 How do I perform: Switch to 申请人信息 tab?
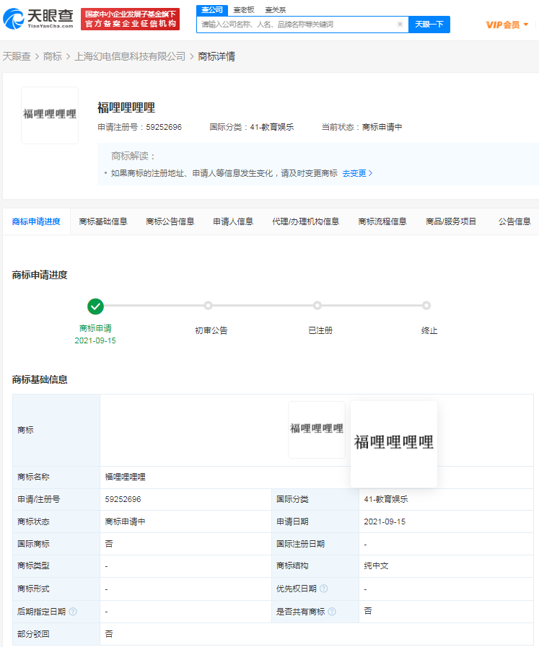233,221
